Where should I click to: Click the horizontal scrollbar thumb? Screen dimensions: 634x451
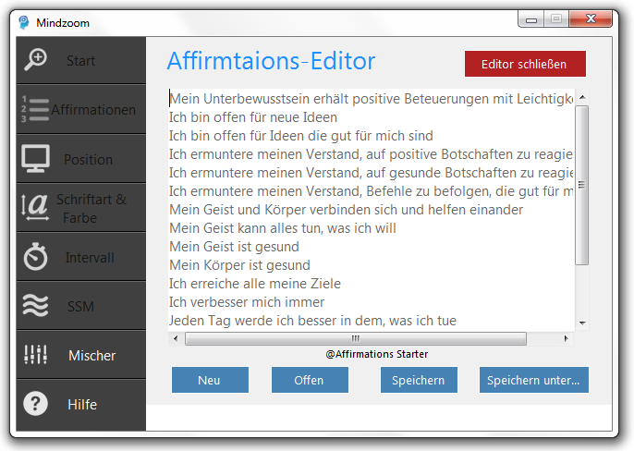click(356, 338)
